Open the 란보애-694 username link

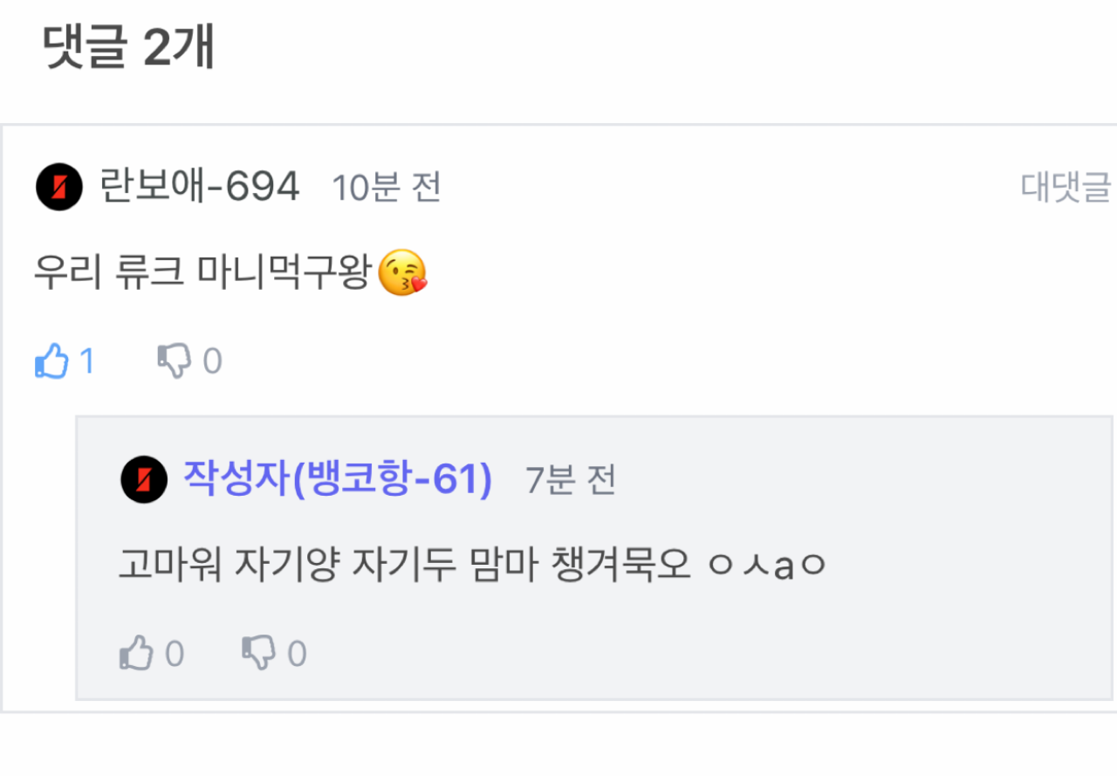(200, 187)
